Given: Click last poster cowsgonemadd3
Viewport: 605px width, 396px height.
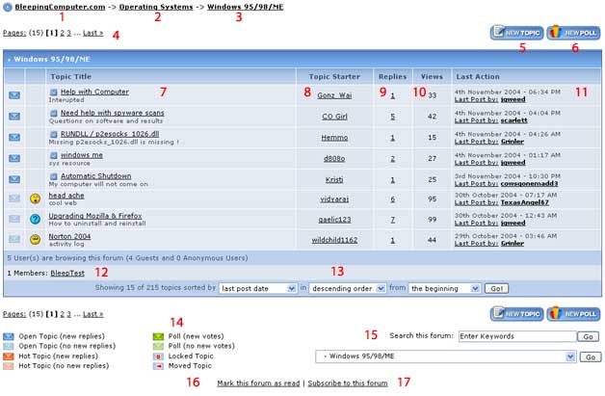Looking at the screenshot, I should (530, 183).
